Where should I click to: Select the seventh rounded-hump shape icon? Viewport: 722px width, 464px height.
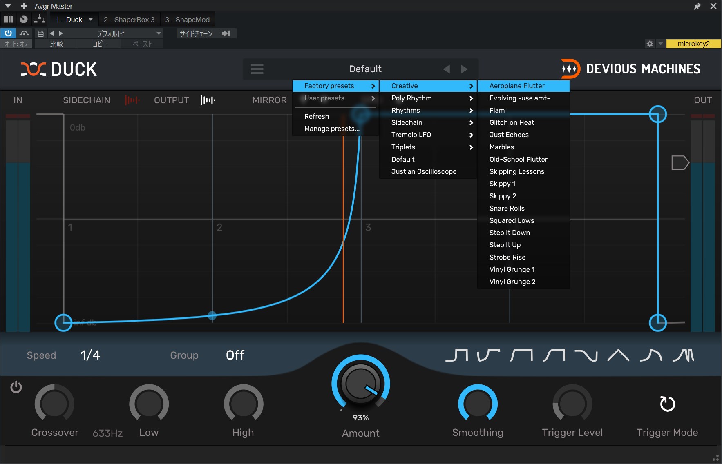[651, 355]
